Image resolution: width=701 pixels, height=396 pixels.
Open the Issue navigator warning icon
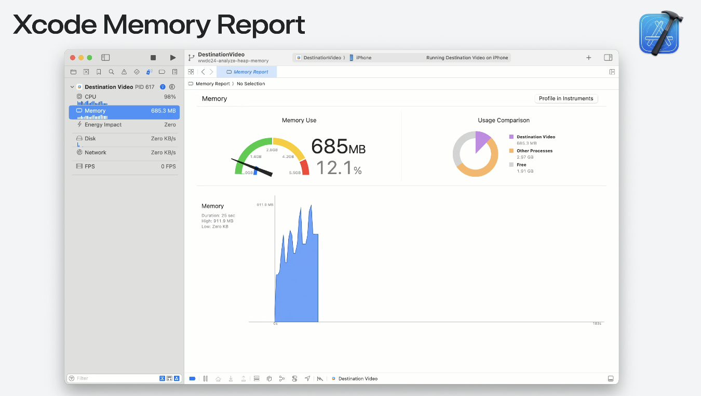coord(124,72)
